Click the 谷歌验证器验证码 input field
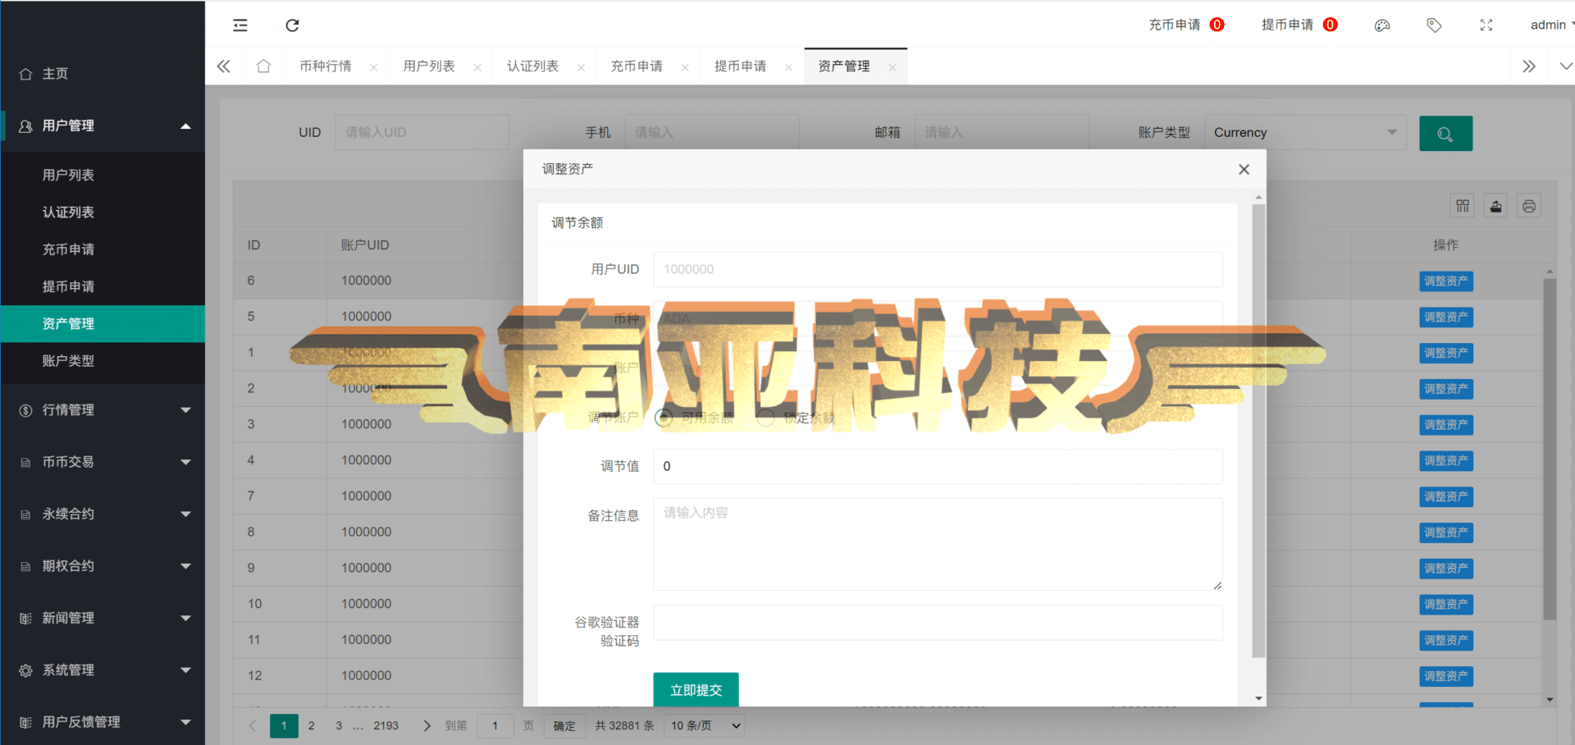The width and height of the screenshot is (1575, 745). (x=938, y=623)
